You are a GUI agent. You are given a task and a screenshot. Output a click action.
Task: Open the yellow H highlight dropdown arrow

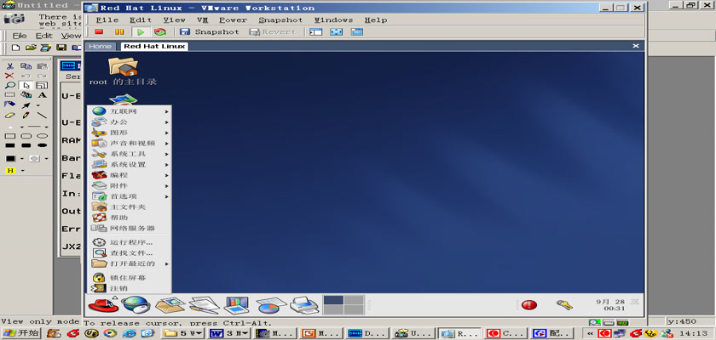pyautogui.click(x=23, y=171)
